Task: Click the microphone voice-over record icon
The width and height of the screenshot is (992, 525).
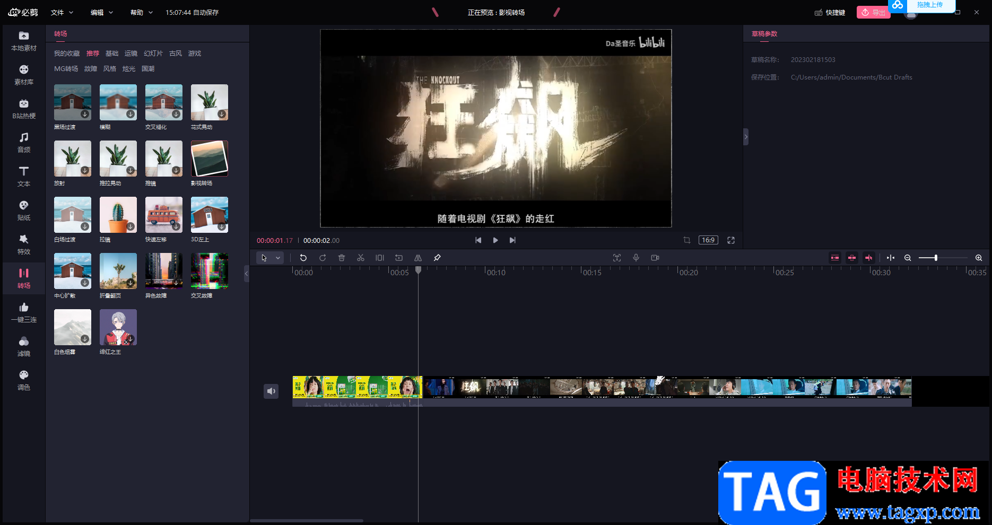Action: (636, 258)
